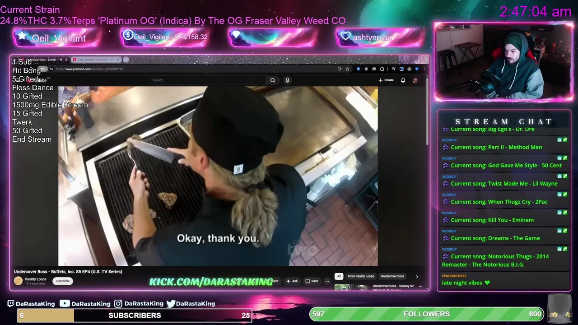This screenshot has width=578, height=325.
Task: Open more actions ellipsis under video
Action: click(327, 281)
